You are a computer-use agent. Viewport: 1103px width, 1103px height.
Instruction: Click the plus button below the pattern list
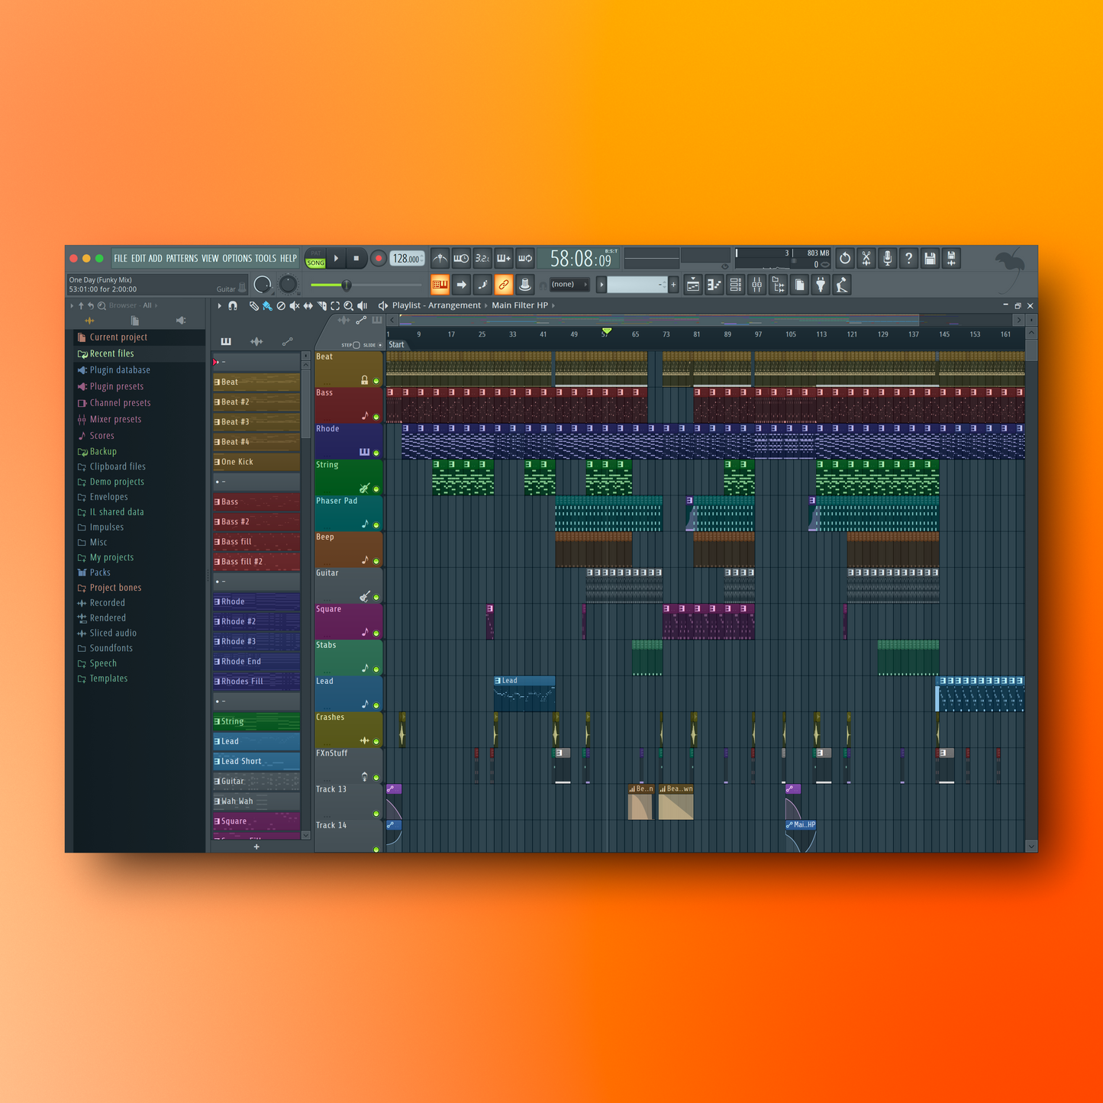point(256,847)
